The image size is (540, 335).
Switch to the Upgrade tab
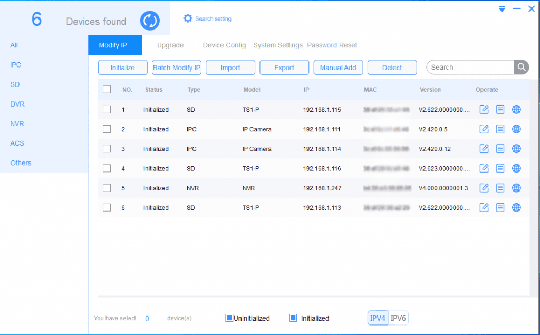(170, 45)
